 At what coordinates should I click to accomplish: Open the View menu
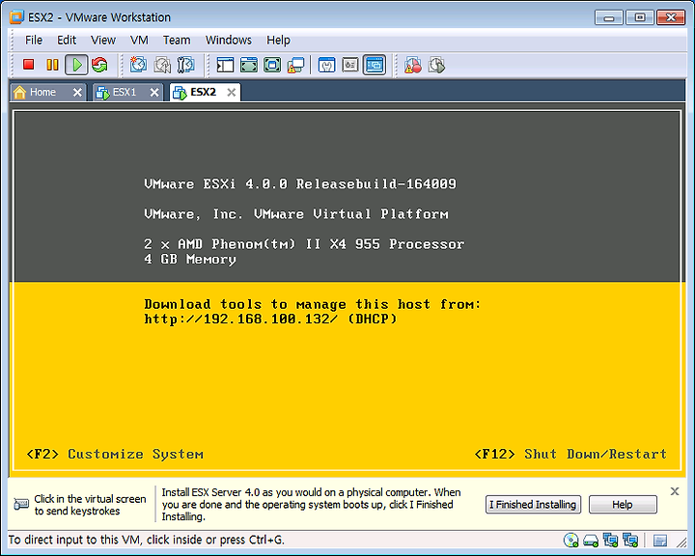point(103,41)
